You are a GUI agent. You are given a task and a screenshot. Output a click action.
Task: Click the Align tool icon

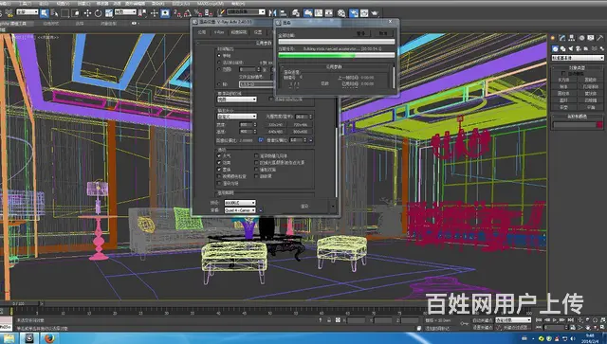click(283, 13)
